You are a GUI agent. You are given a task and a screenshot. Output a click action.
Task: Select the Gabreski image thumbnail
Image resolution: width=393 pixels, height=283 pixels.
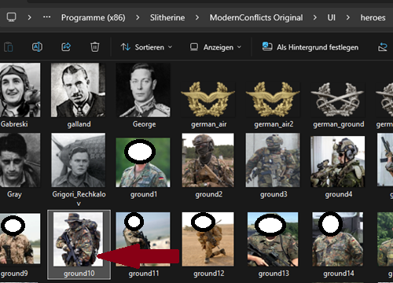[x=20, y=90]
